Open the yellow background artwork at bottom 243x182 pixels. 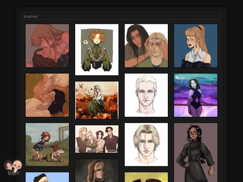[x=146, y=177]
